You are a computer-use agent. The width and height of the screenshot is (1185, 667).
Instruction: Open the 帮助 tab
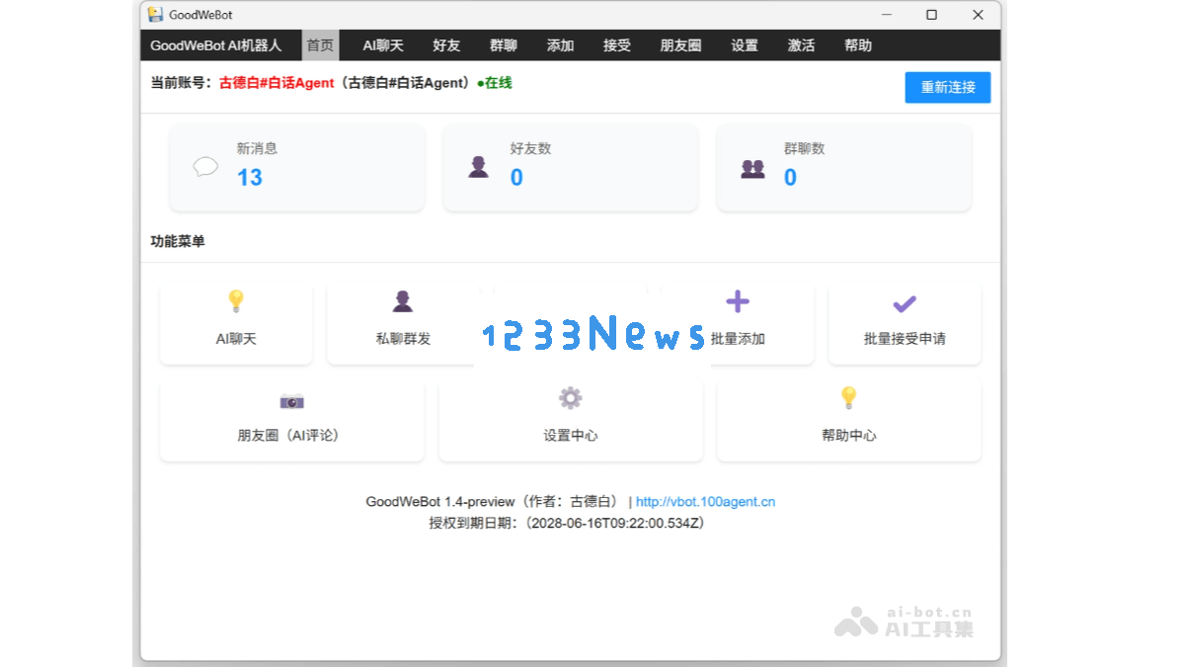(x=858, y=45)
